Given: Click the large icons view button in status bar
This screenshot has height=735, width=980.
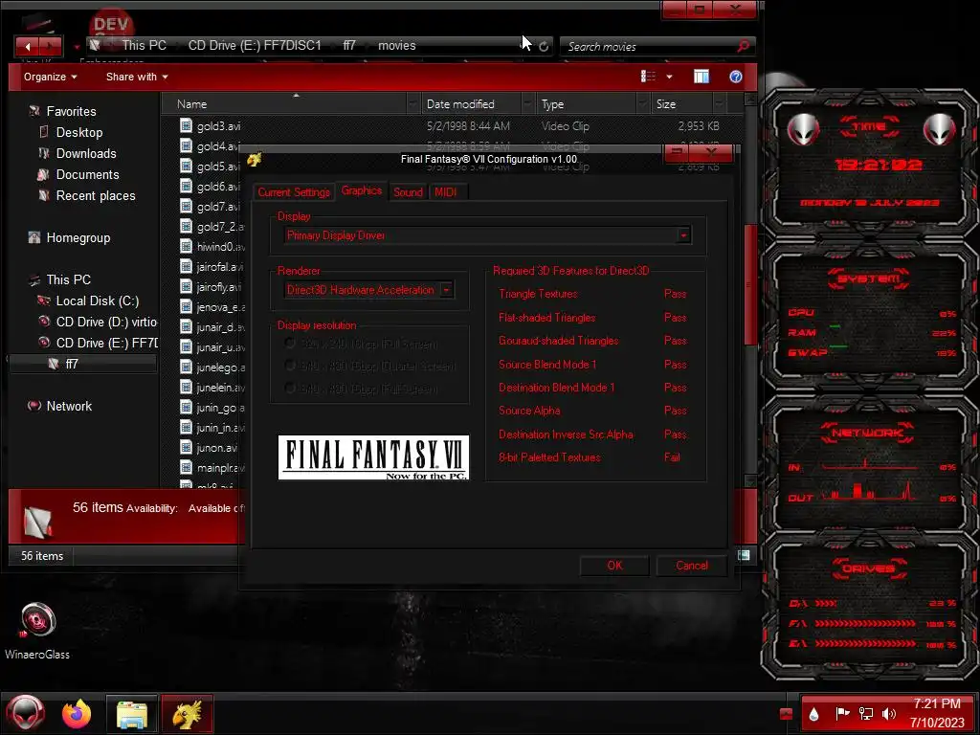Looking at the screenshot, I should pyautogui.click(x=743, y=555).
